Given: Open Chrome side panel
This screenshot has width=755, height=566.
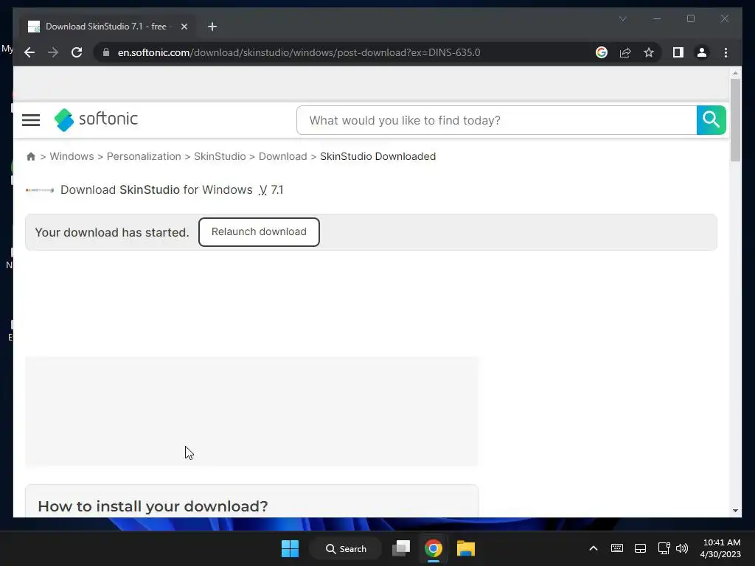Looking at the screenshot, I should pos(678,52).
